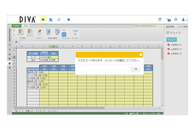Expand the paste button dropdown arrow
The width and height of the screenshot is (195, 130).
pyautogui.click(x=21, y=36)
